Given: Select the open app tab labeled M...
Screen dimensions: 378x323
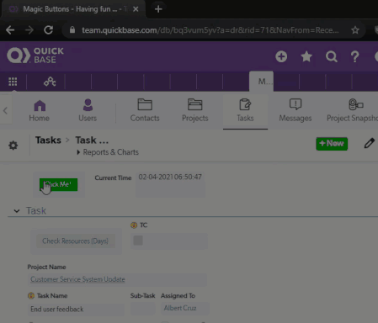Looking at the screenshot, I should pos(261,82).
